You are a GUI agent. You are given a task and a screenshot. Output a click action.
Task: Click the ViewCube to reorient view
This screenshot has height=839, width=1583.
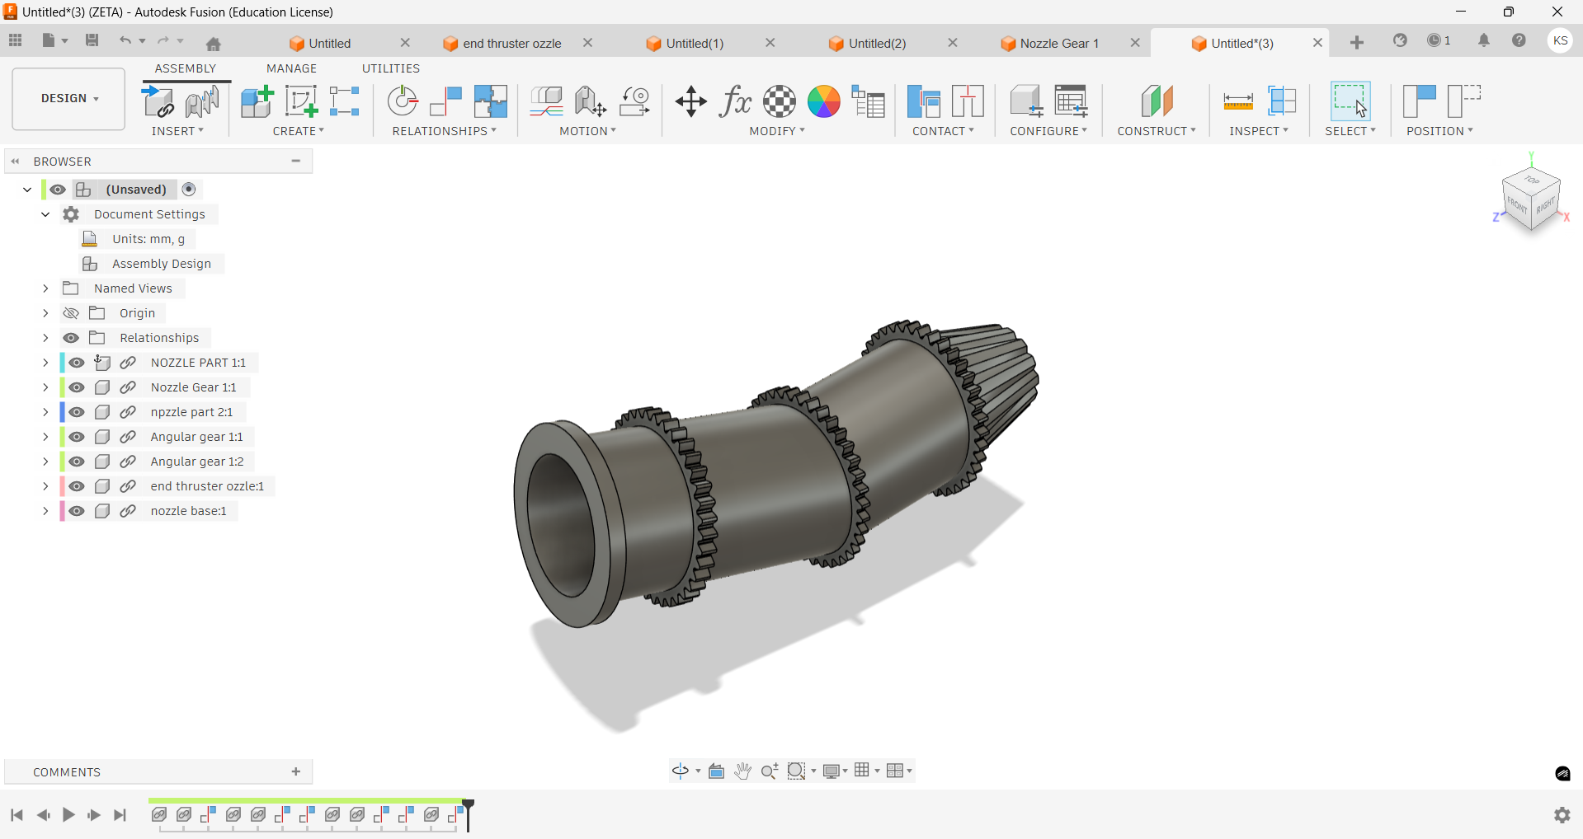pyautogui.click(x=1532, y=199)
